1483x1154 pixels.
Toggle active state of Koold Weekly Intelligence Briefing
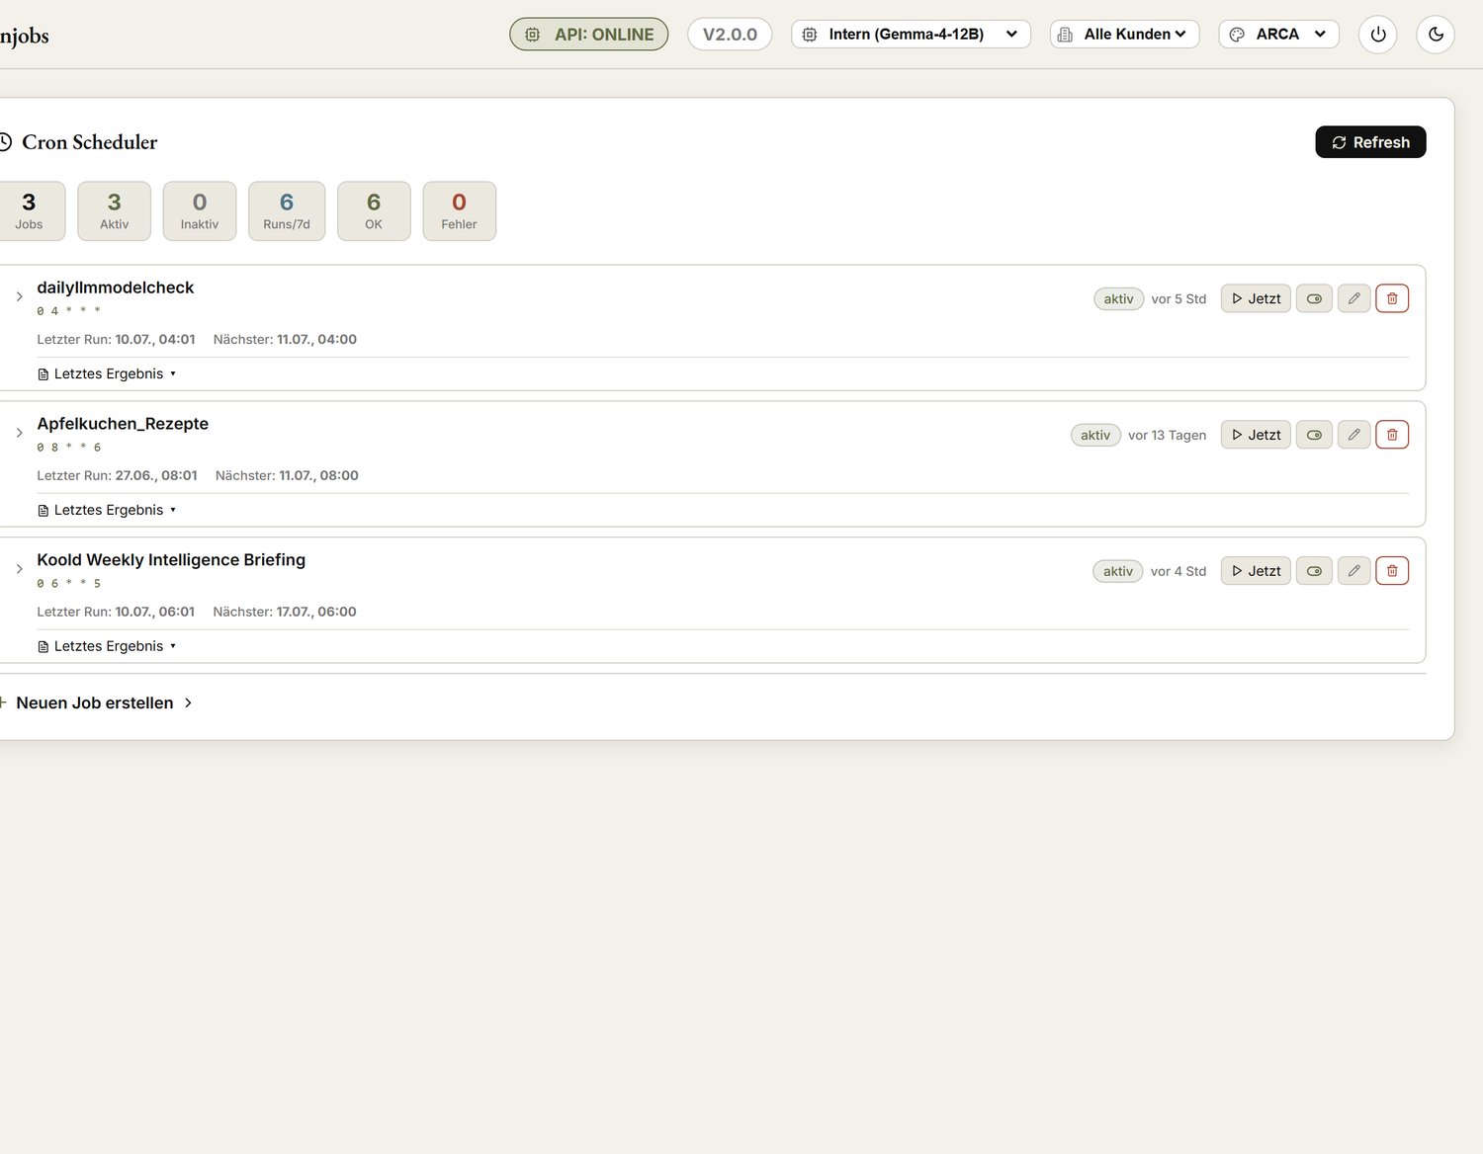pos(1314,571)
